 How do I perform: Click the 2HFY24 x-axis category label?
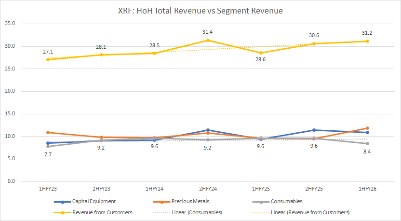click(208, 191)
